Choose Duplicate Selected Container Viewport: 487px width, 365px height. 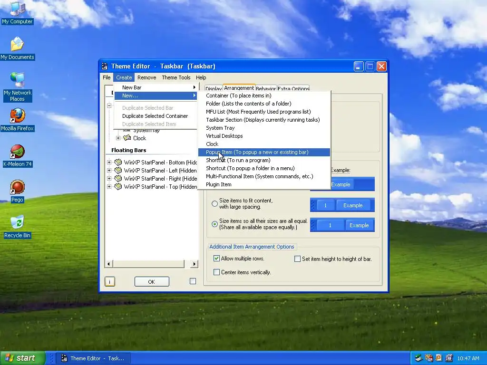[156, 116]
